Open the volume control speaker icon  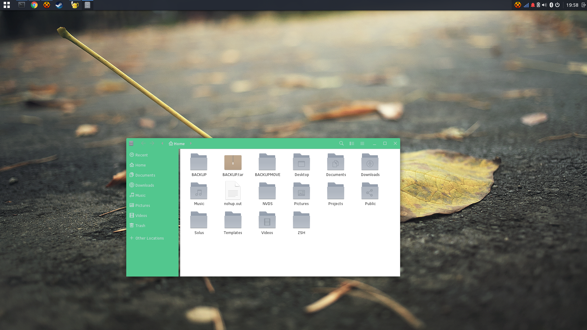tap(544, 5)
